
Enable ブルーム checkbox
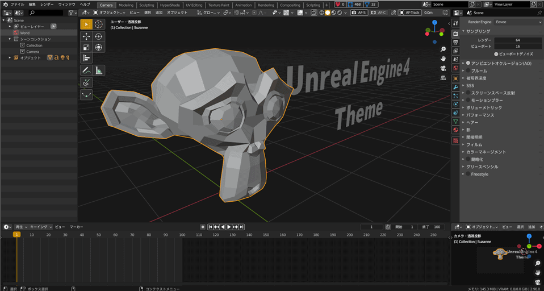tap(468, 70)
